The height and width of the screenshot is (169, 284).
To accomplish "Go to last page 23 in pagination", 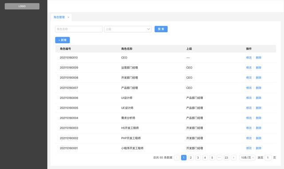I will click(x=226, y=157).
